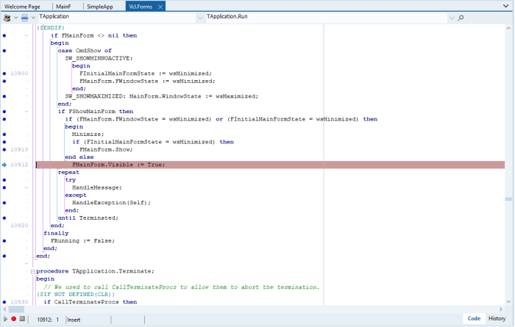The height and width of the screenshot is (327, 515).
Task: Toggle breakpoint on FRunning := False line
Action: tap(4, 241)
